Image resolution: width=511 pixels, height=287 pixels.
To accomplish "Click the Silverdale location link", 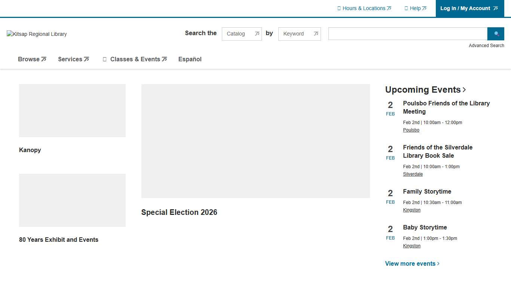I will tap(413, 174).
